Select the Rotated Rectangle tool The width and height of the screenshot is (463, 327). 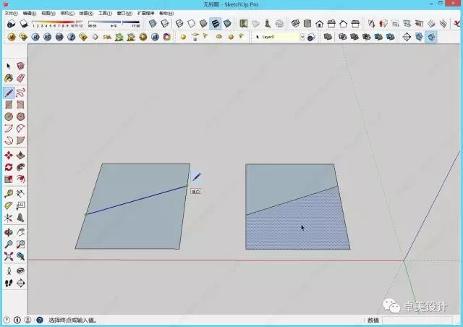(x=20, y=105)
